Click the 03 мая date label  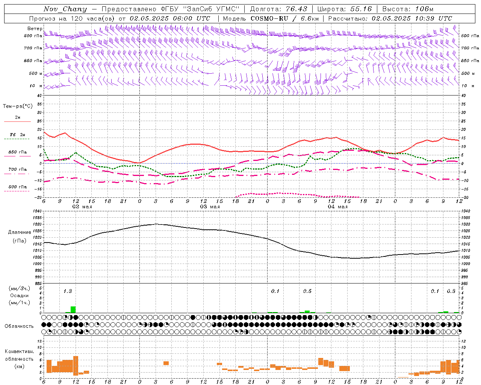pos(210,207)
